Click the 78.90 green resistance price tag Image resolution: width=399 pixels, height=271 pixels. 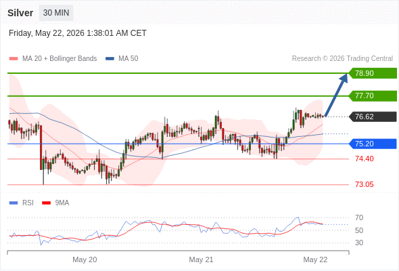[x=373, y=73]
